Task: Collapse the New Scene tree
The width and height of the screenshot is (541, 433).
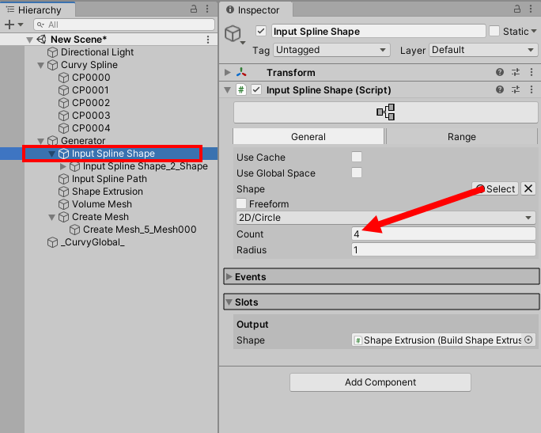Action: click(30, 40)
